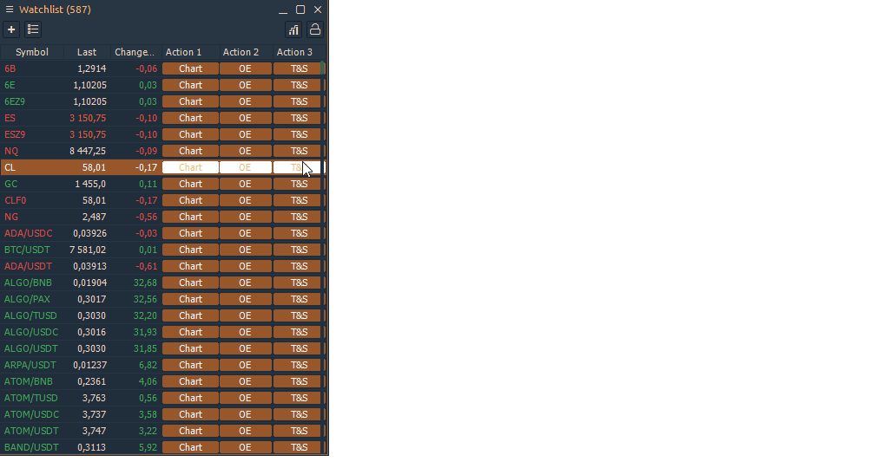Select the ARPA/USDT symbol

point(30,365)
